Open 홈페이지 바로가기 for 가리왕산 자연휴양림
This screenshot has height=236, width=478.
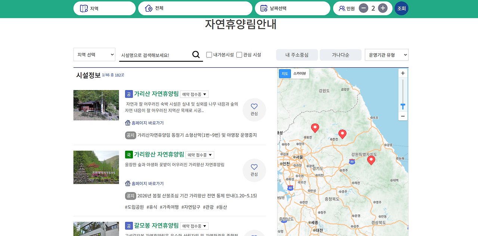point(148,184)
